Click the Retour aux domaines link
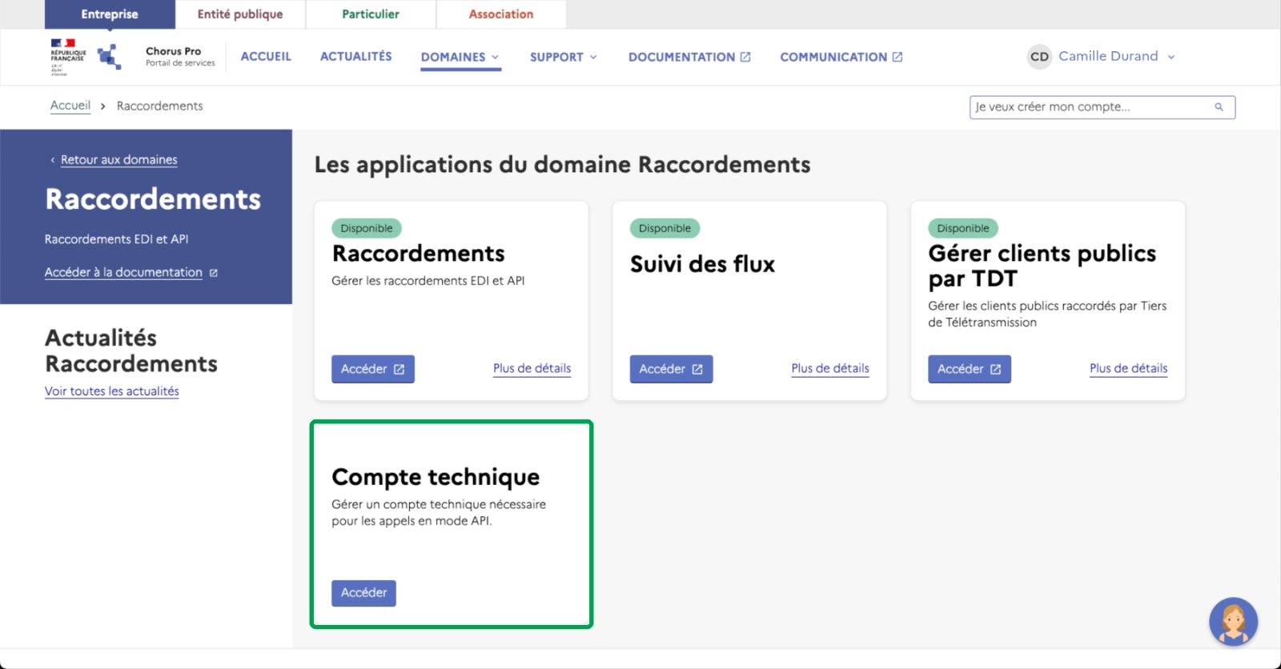Screen dimensions: 1281x669 point(119,160)
